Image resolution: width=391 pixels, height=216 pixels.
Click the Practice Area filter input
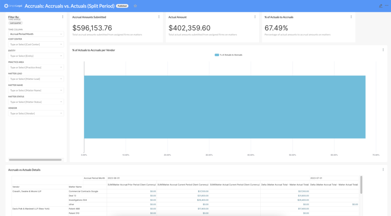pyautogui.click(x=36, y=68)
